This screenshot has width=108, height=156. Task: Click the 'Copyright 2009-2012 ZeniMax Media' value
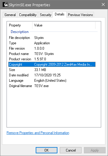click(63, 64)
